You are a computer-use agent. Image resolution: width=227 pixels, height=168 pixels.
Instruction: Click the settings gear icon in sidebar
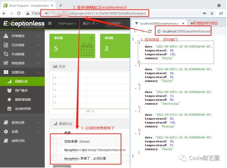(6, 132)
